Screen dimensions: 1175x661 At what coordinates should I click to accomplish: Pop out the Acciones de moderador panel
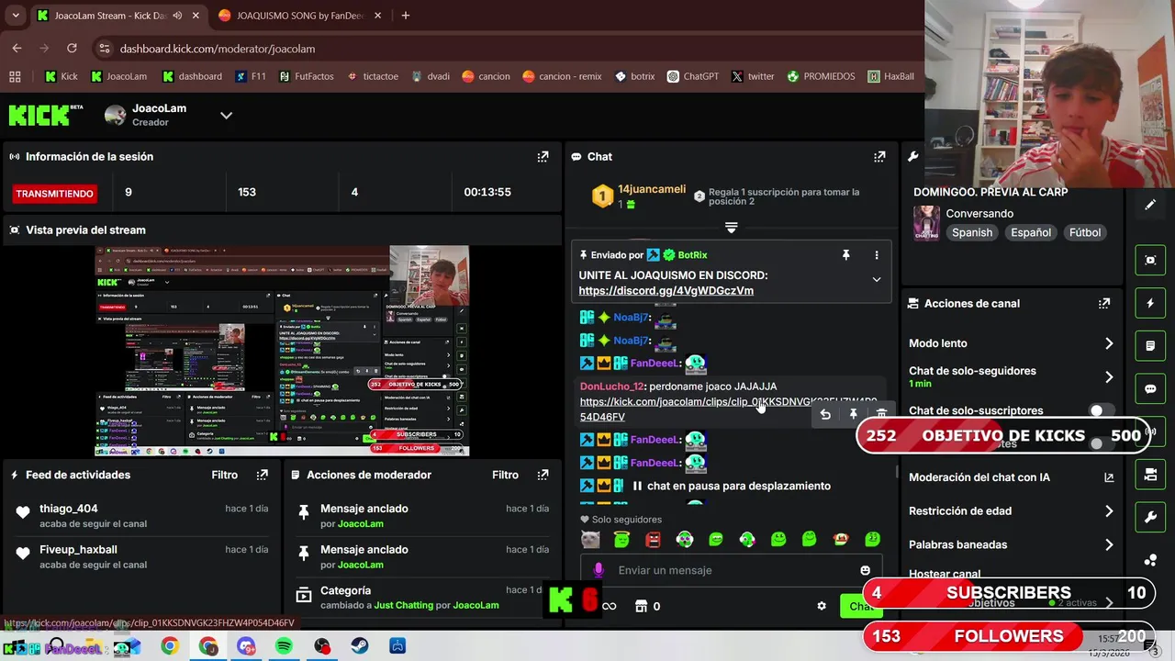pos(543,475)
